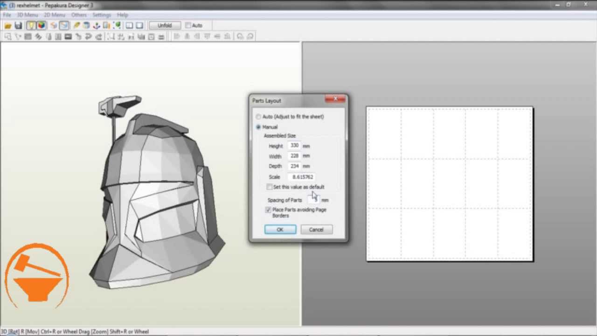Click the Depth field showing 234
The height and width of the screenshot is (336, 597).
coord(294,166)
